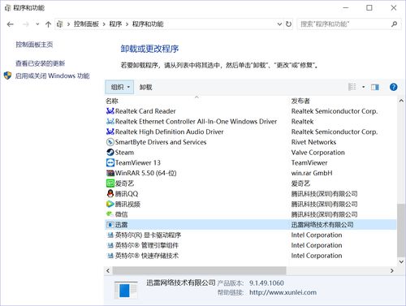Click the 腾讯QQ penguin icon
The height and width of the screenshot is (306, 406).
point(110,194)
